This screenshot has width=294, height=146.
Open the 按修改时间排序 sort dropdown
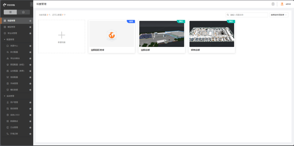pos(279,15)
